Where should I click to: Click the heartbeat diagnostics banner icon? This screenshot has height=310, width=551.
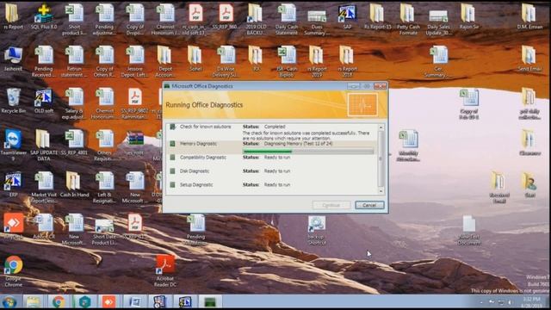pyautogui.click(x=362, y=105)
